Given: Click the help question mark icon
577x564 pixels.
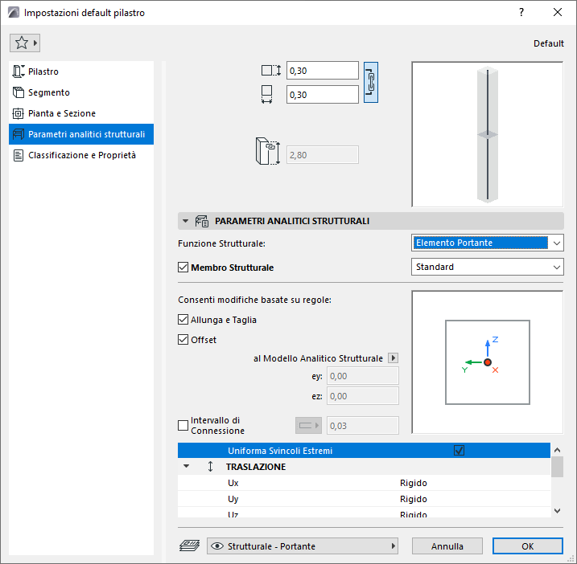Looking at the screenshot, I should pos(521,13).
